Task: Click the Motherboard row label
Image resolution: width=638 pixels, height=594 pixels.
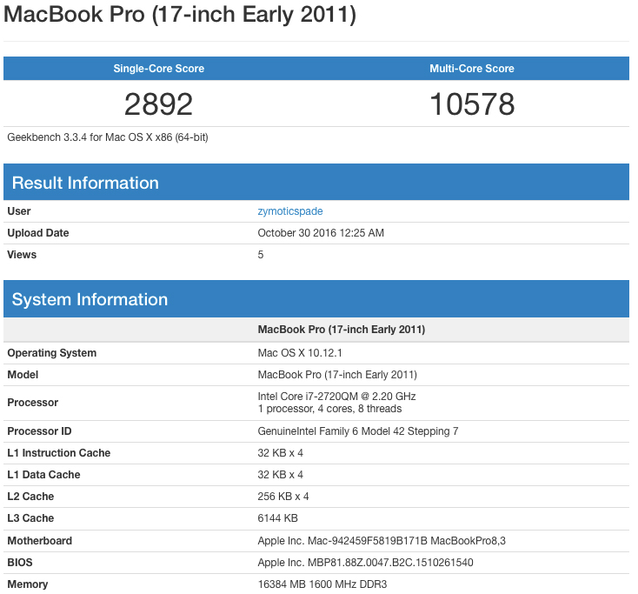Action: pyautogui.click(x=40, y=541)
